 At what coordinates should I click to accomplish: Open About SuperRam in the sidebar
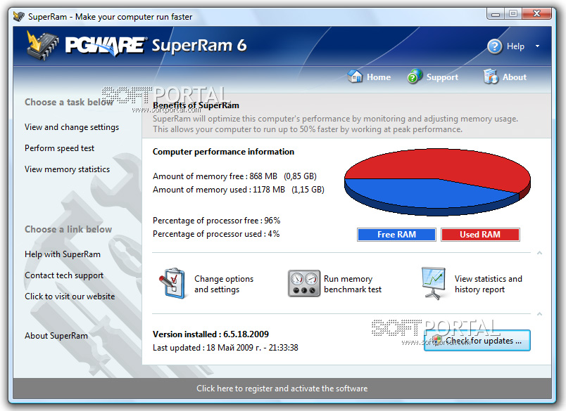tap(56, 335)
